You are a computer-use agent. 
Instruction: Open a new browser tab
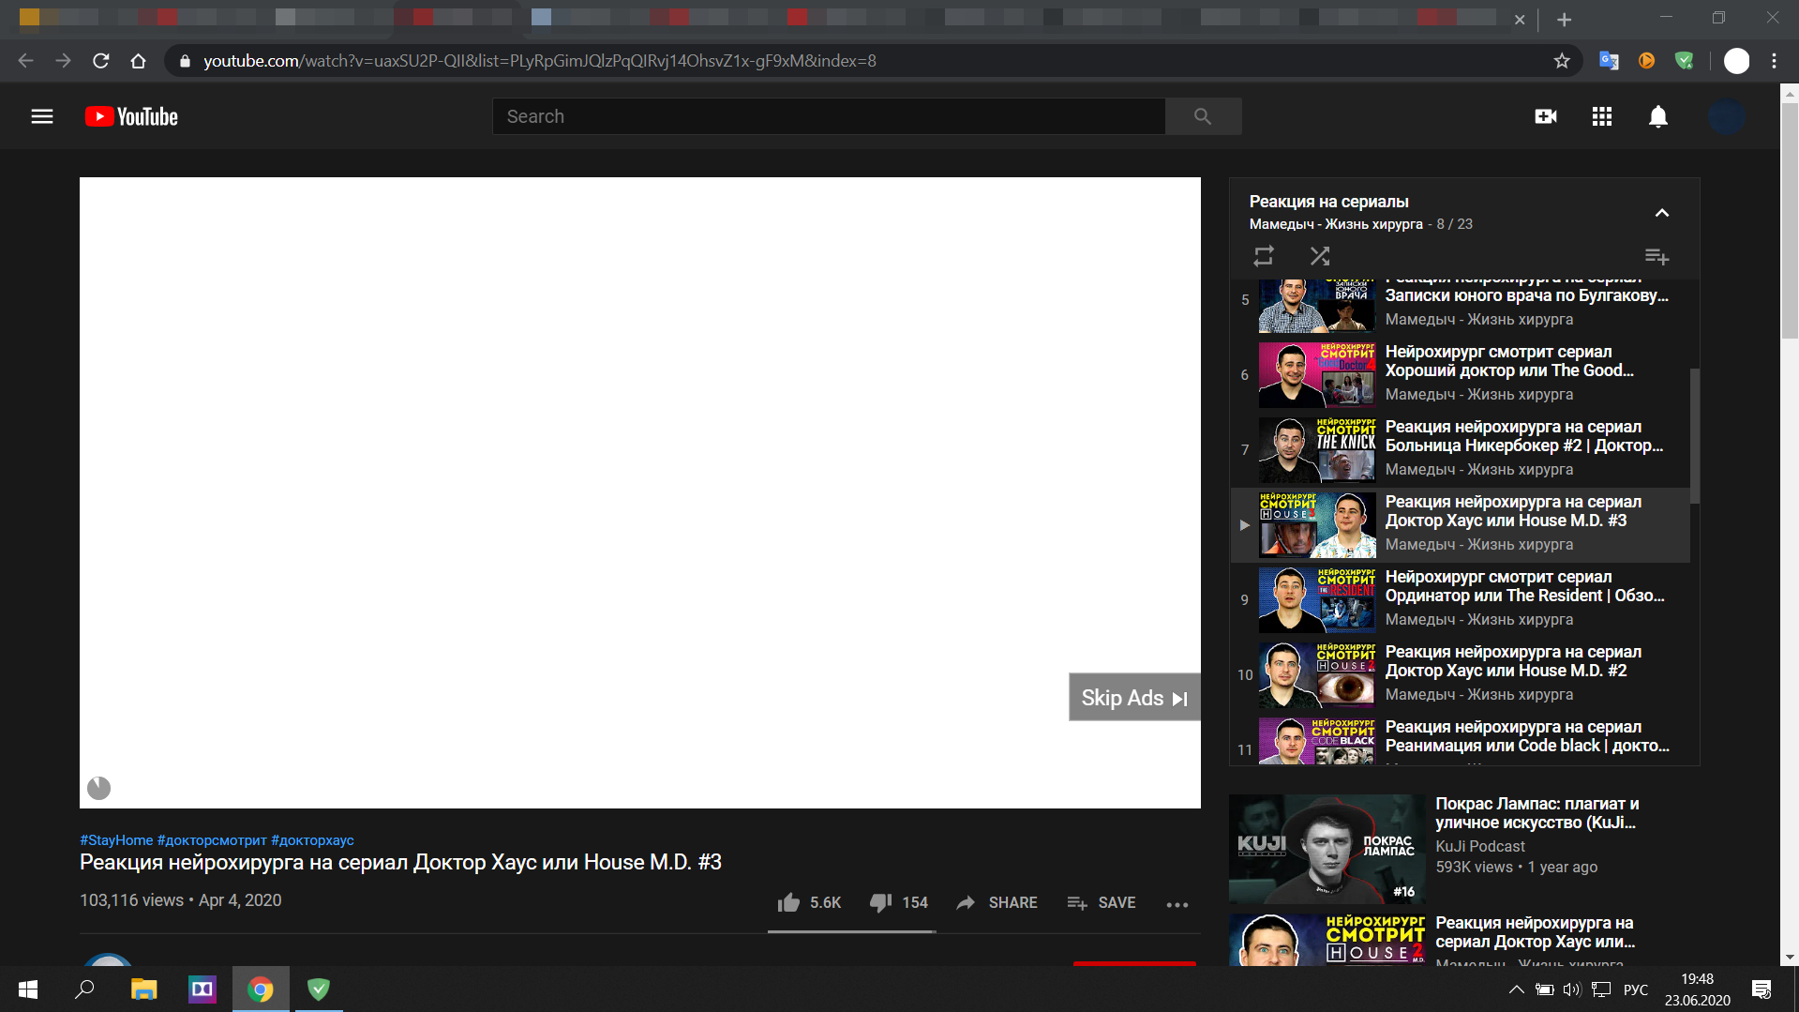1565,19
